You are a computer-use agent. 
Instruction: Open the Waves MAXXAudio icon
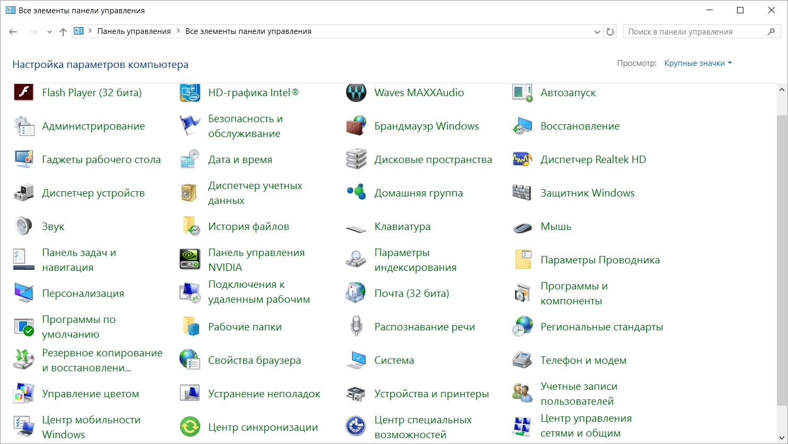pos(356,92)
